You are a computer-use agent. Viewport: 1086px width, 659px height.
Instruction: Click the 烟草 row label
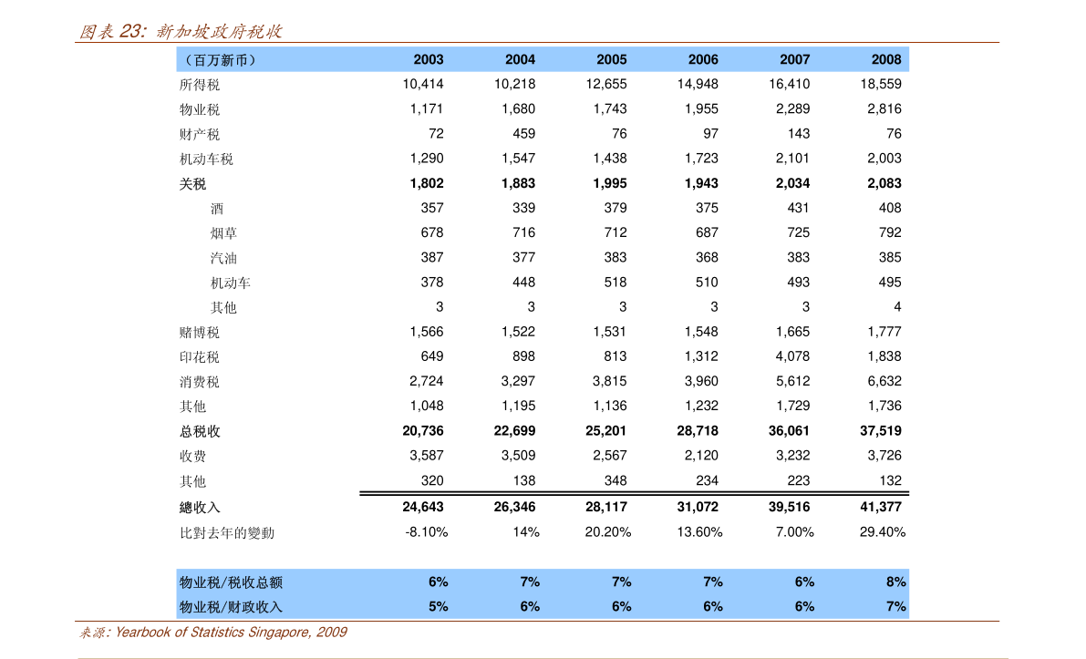coord(223,233)
